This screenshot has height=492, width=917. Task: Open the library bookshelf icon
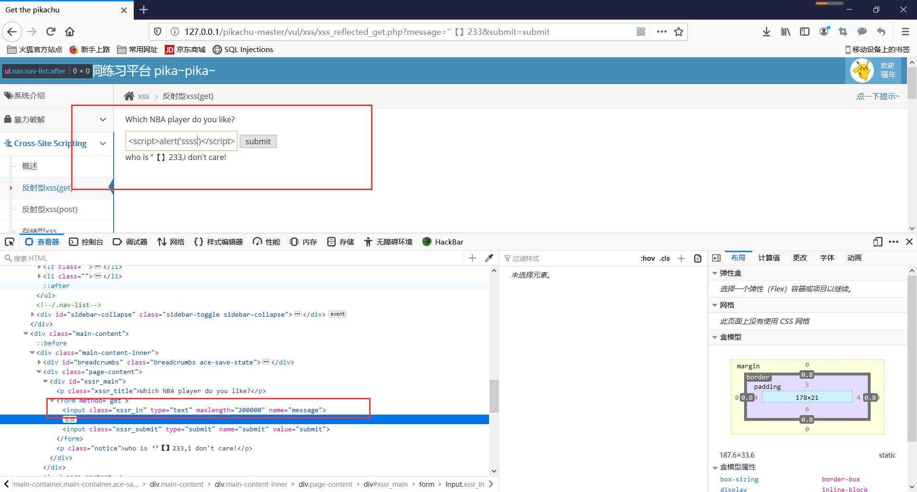tap(786, 32)
